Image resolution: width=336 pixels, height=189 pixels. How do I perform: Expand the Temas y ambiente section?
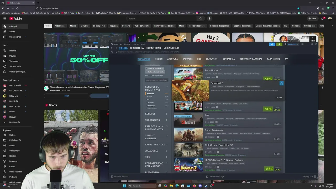tap(156, 137)
